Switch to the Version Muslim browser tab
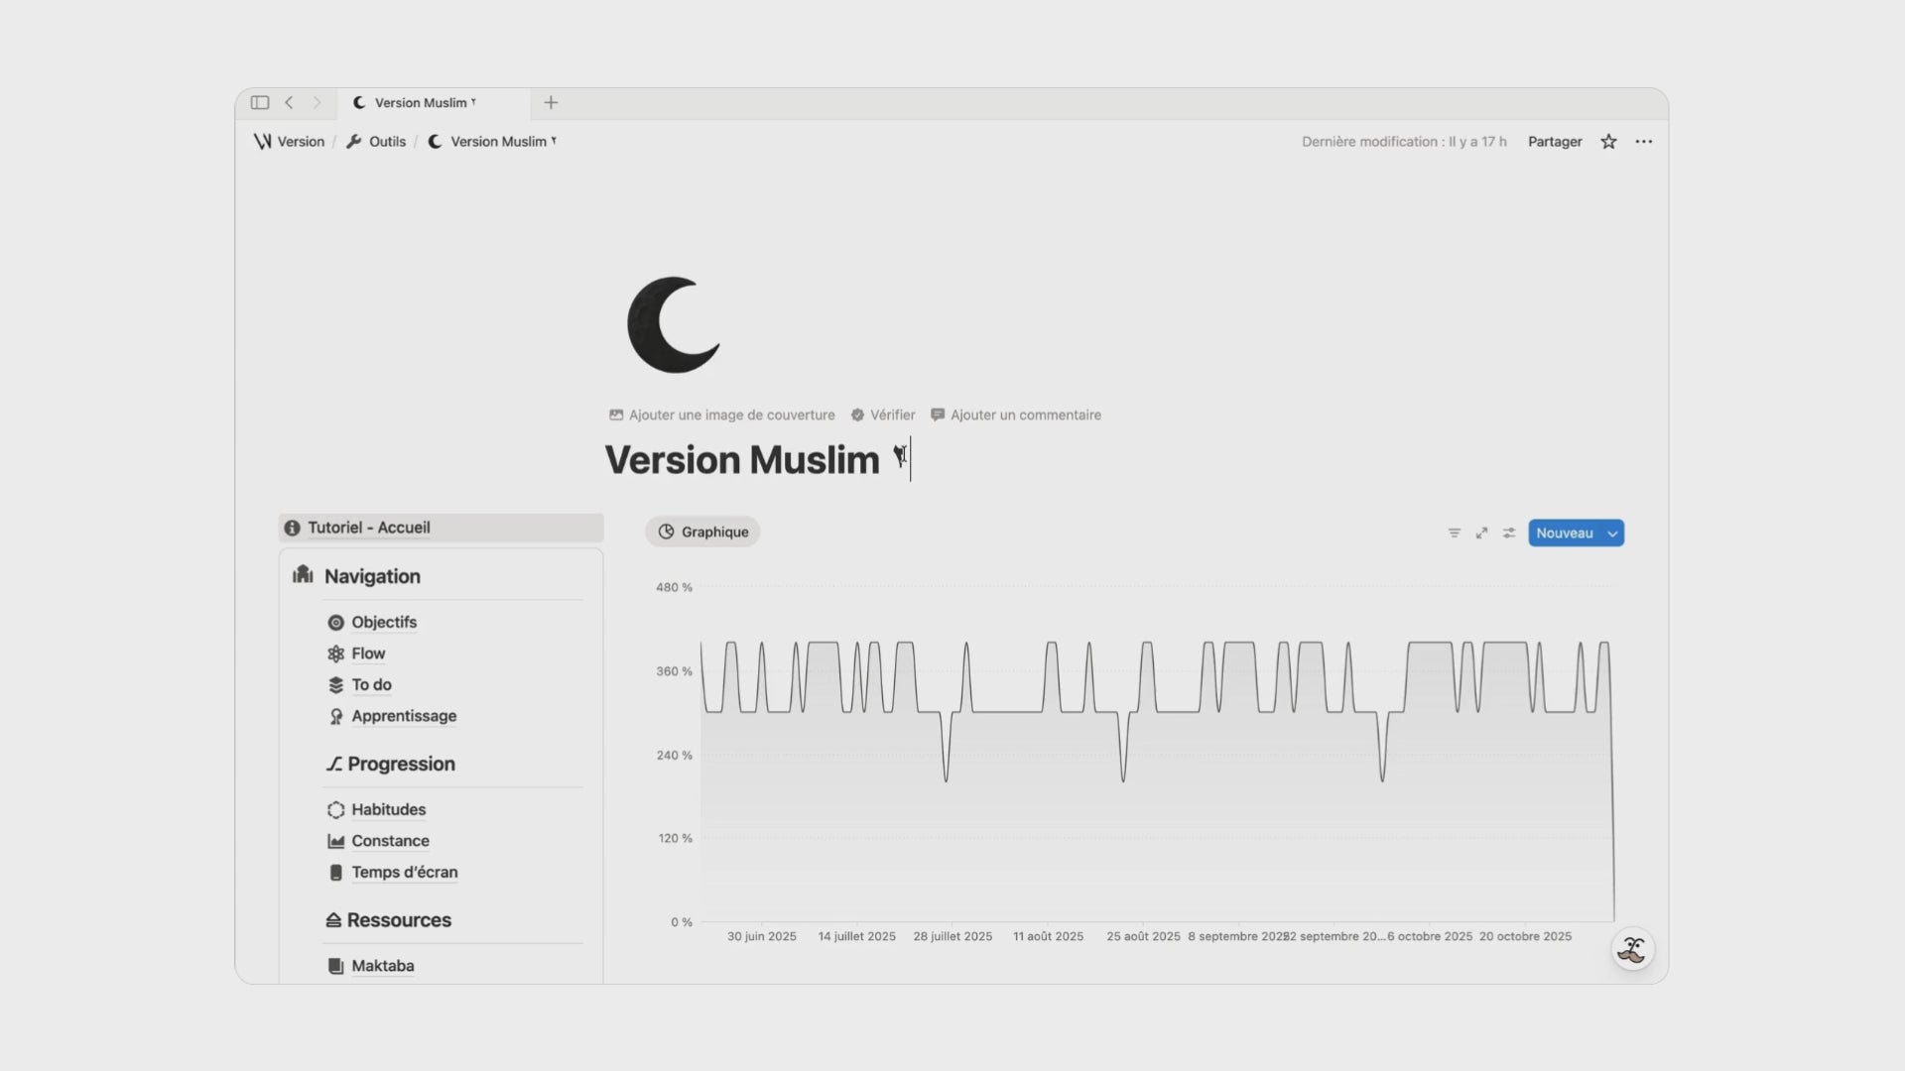Image resolution: width=1905 pixels, height=1071 pixels. pyautogui.click(x=421, y=102)
